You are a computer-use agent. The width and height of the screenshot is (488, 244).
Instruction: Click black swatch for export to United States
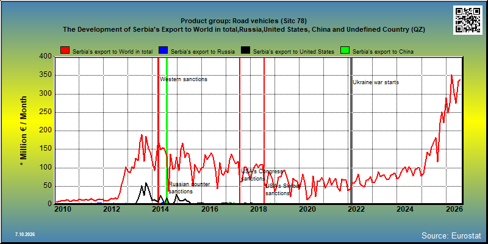[x=246, y=51]
